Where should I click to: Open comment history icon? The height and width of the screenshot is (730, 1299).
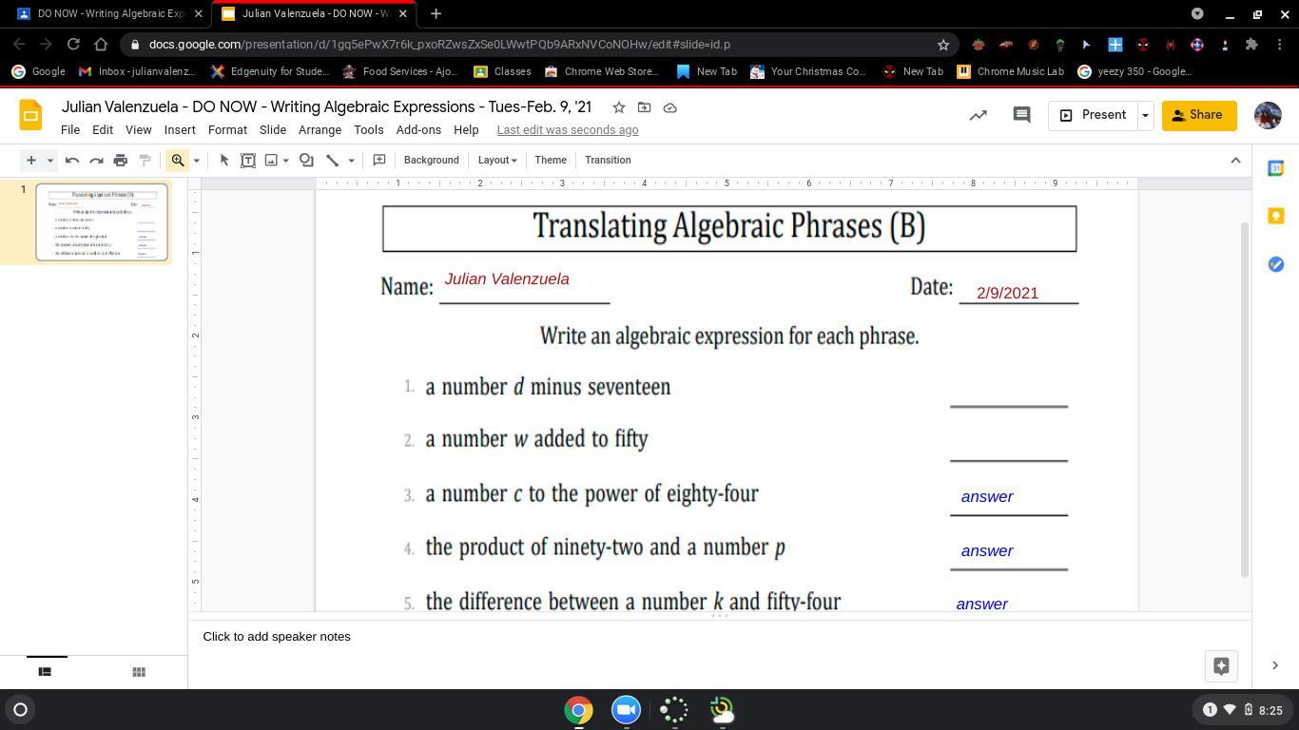pyautogui.click(x=1021, y=115)
